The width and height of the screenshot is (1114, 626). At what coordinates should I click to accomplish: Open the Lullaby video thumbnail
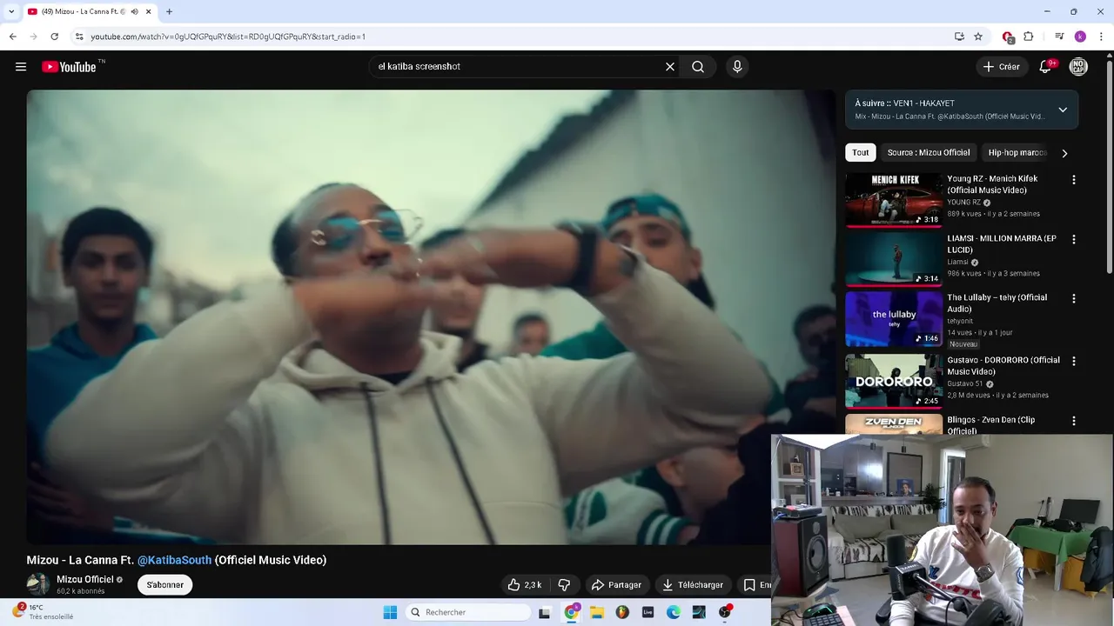894,319
